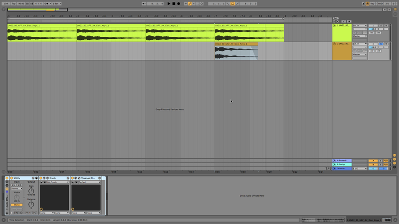
Task: Solo track 1 LNG2_80
Action: [x=381, y=26]
